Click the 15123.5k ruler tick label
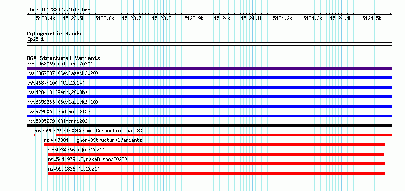405x191 pixels. (x=74, y=18)
